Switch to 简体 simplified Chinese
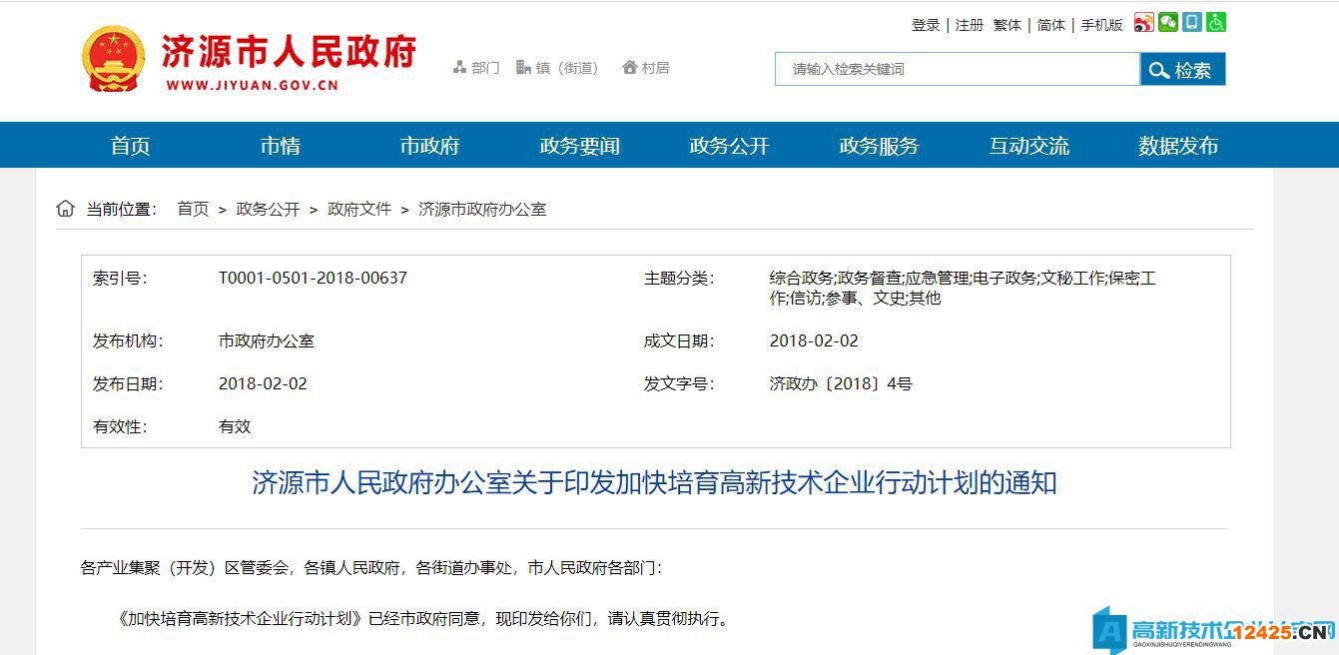Viewport: 1339px width, 655px height. 1050,25
